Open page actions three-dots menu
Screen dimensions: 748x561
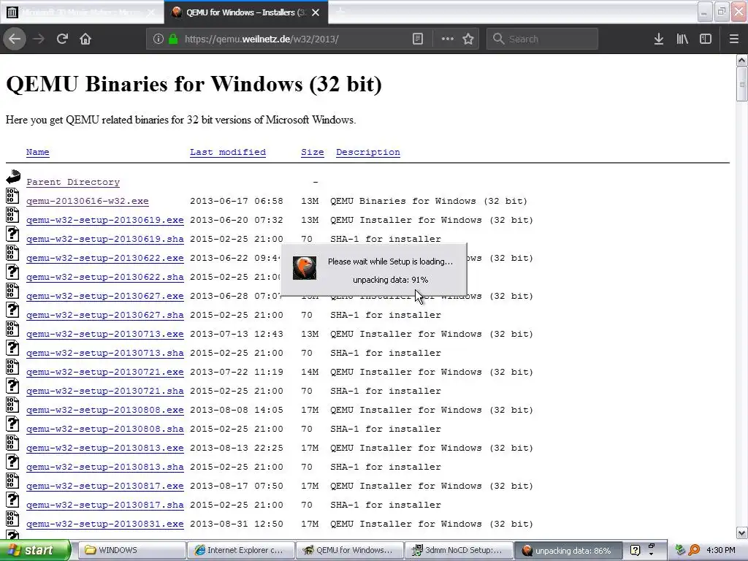coord(448,39)
